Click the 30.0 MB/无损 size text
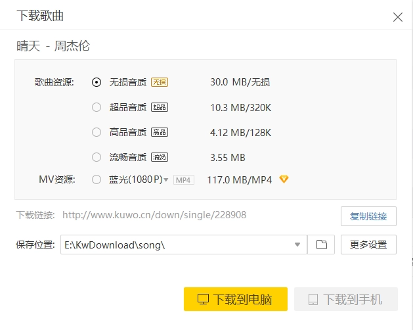The width and height of the screenshot is (413, 330). (x=240, y=82)
